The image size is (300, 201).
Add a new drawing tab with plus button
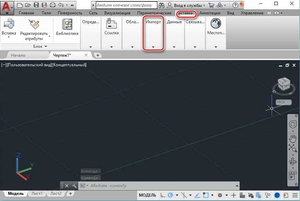click(x=98, y=55)
